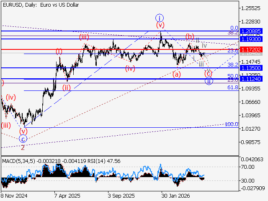This screenshot has width=268, height=201.
Task: Click the 1.03965 price axis label
Action: click(250, 116)
